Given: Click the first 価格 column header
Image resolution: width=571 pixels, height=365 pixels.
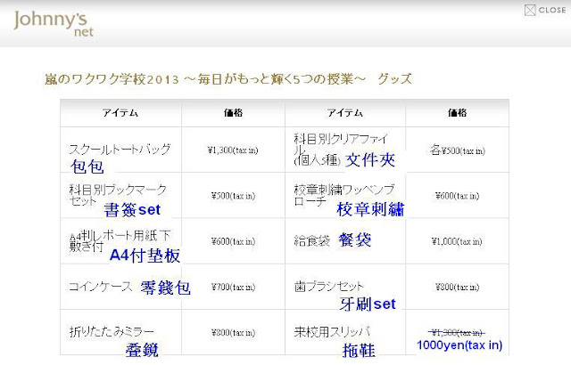Looking at the screenshot, I should 233,113.
